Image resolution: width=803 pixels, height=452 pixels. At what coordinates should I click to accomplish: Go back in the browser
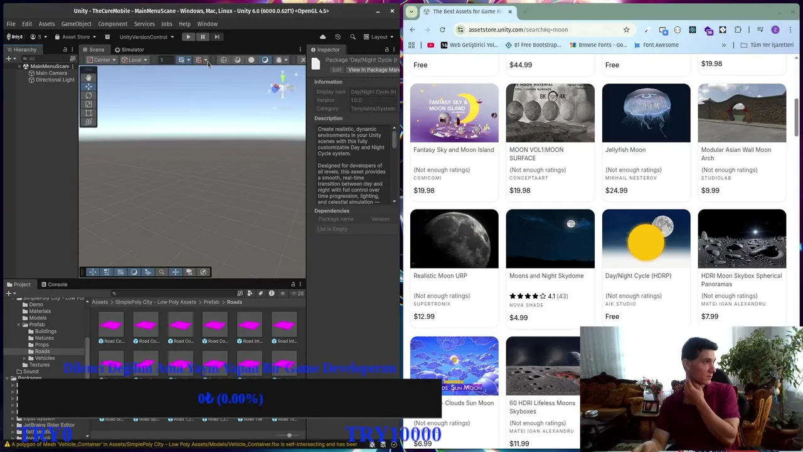tap(412, 30)
